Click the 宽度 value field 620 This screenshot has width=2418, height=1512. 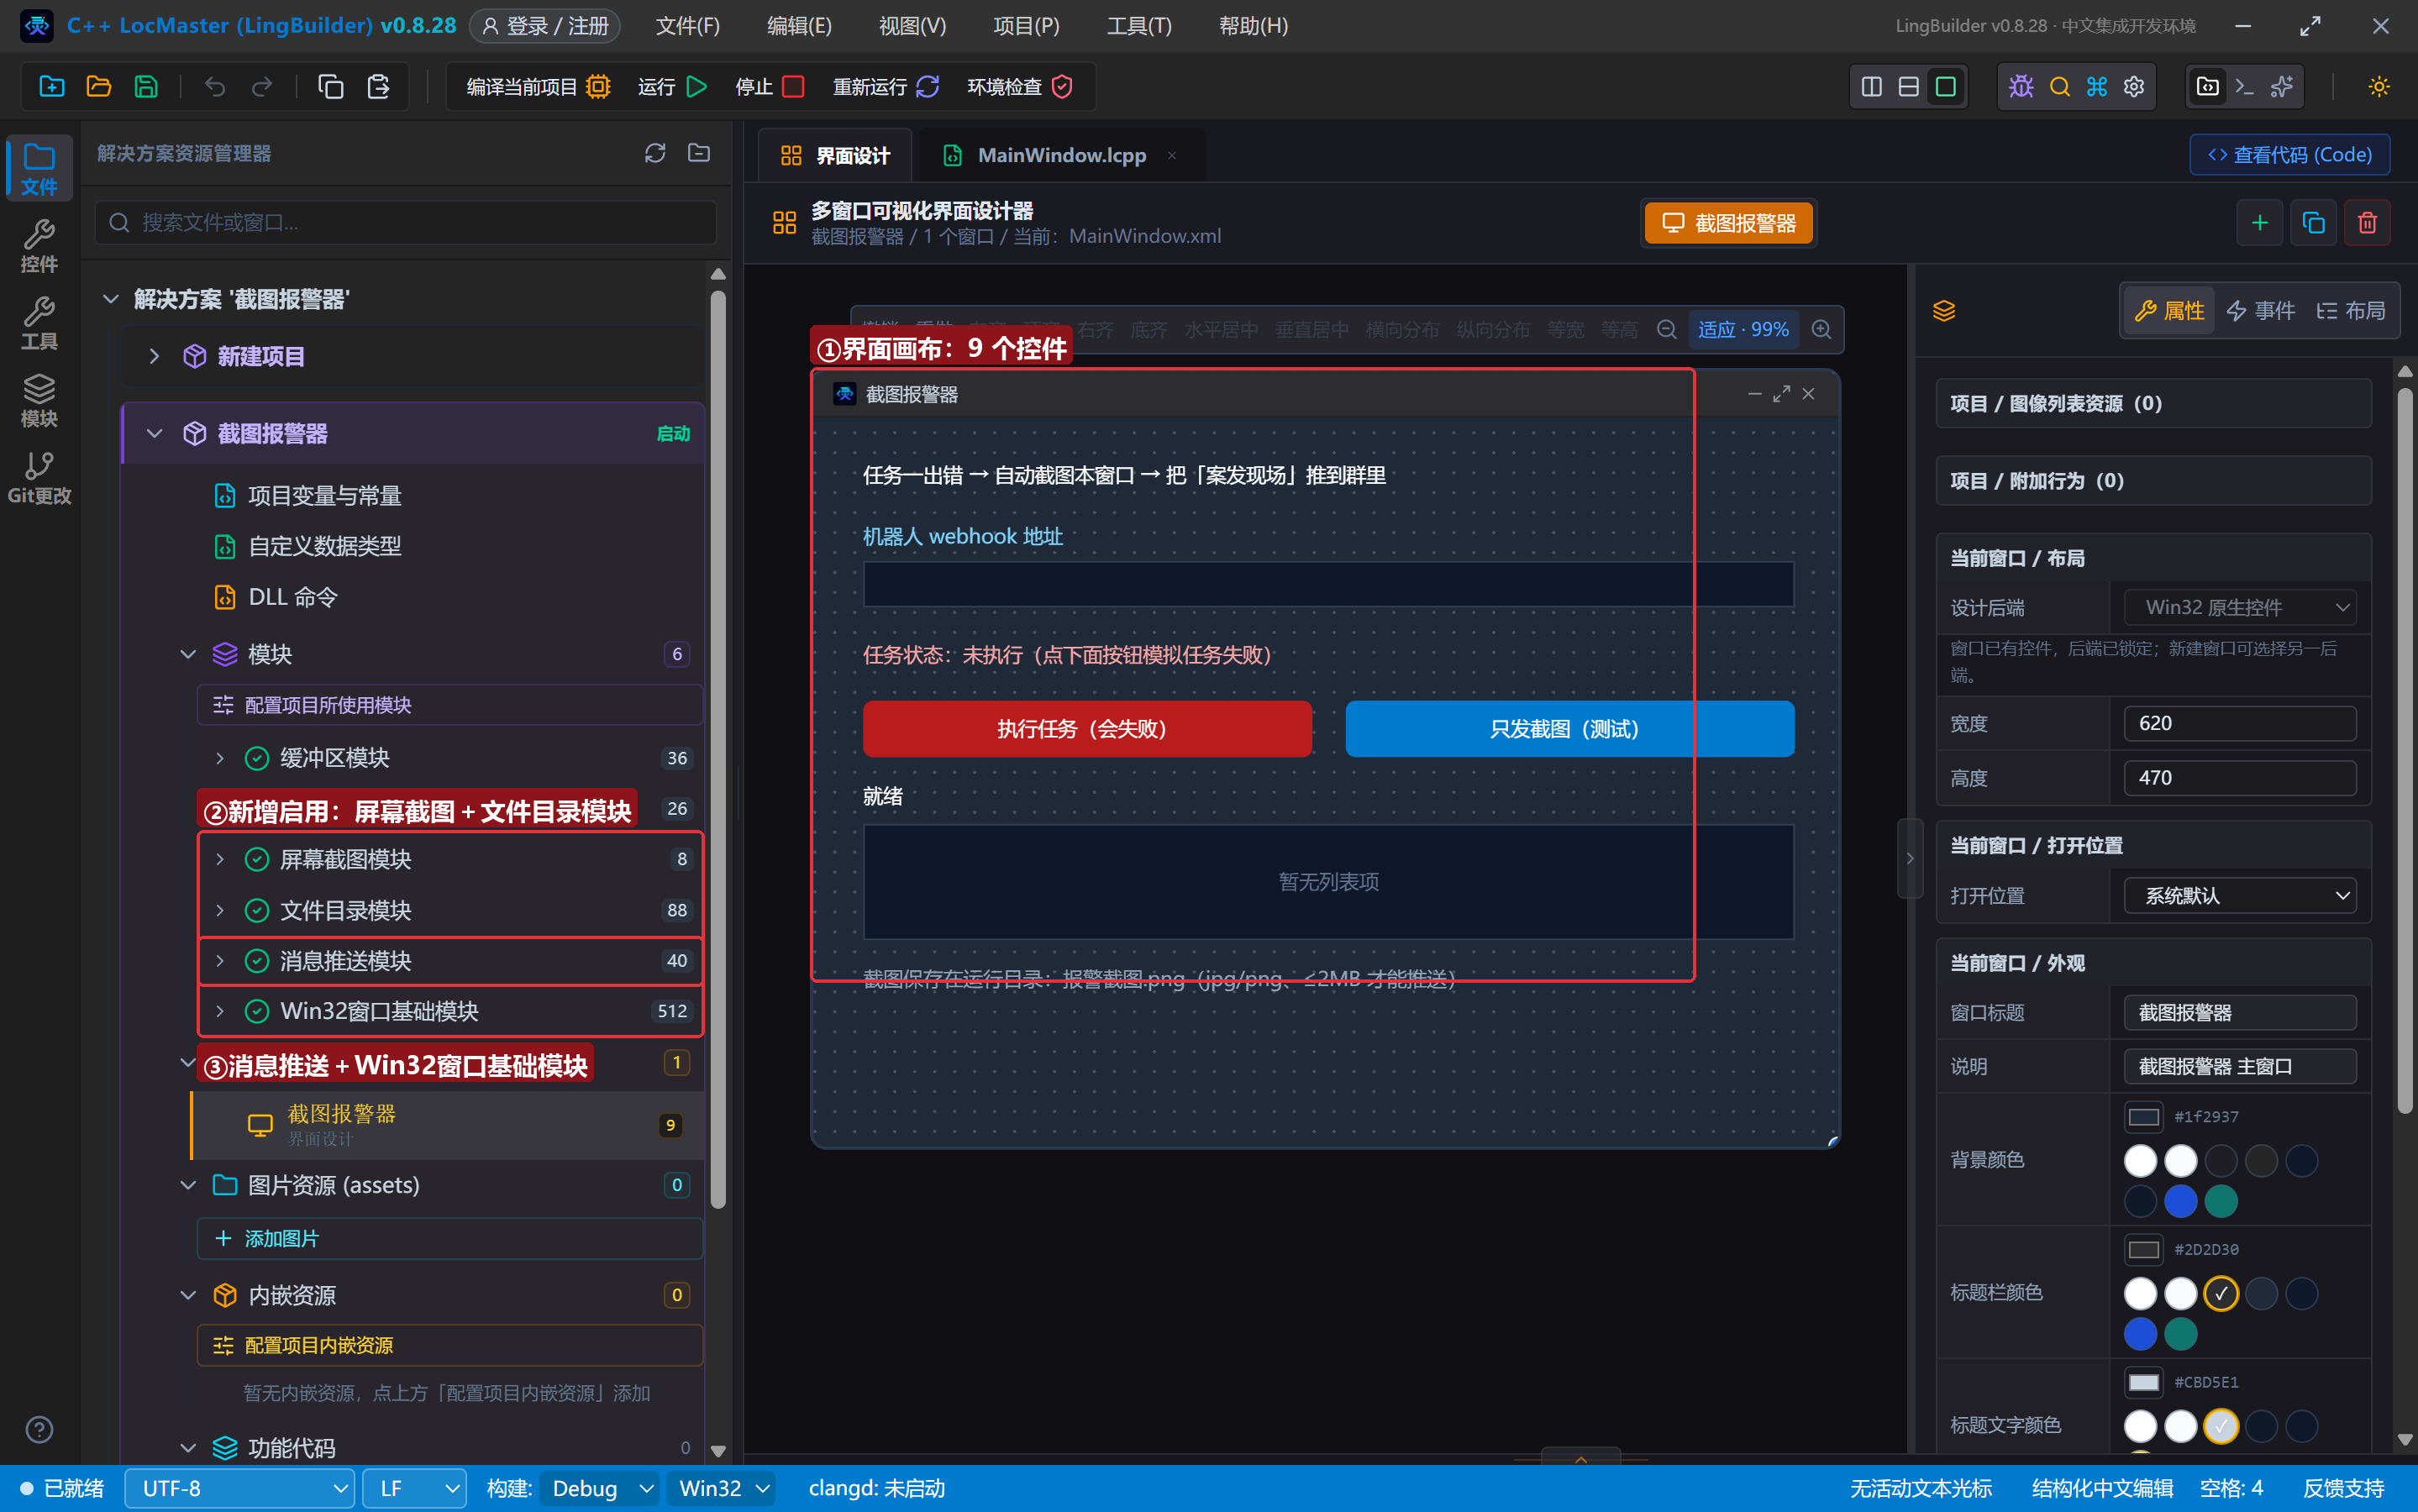pos(2240,723)
